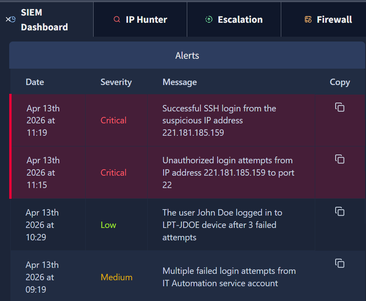Screen dimensions: 366x301
Task: Click the Firewall brick icon
Action: [x=308, y=19]
